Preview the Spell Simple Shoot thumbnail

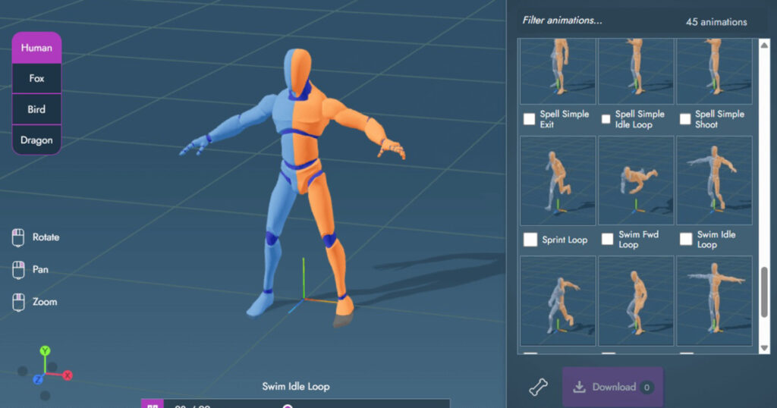(x=714, y=71)
